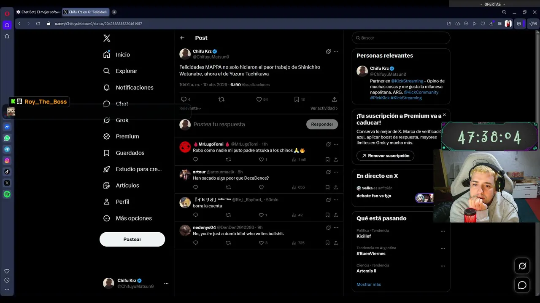
Task: Repost the main MAPPA post
Action: 221,99
